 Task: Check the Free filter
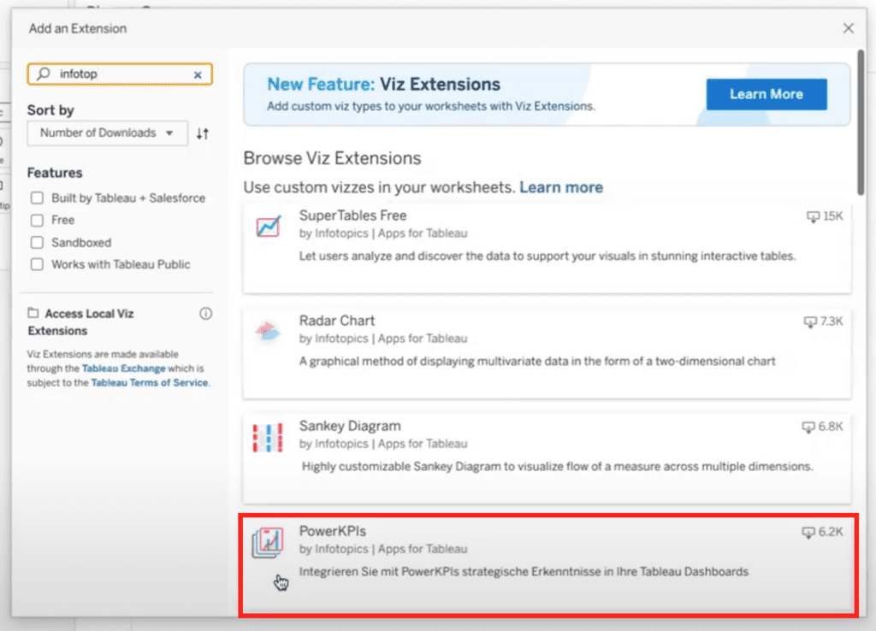(x=37, y=220)
